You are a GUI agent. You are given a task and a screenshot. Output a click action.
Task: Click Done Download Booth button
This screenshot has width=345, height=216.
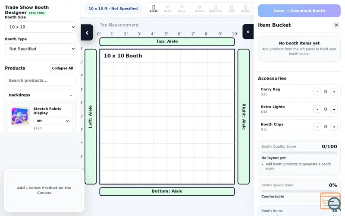click(299, 11)
